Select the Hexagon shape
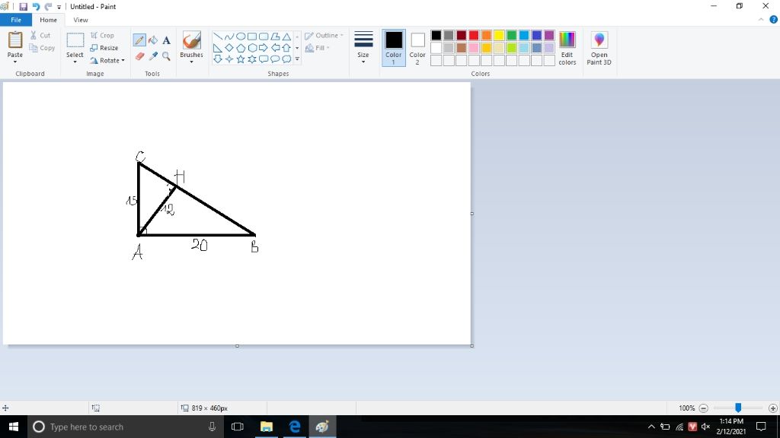 tap(252, 48)
